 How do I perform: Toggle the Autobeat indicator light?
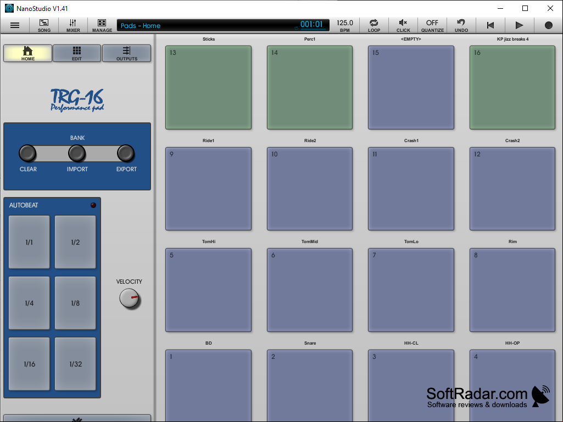tap(93, 205)
